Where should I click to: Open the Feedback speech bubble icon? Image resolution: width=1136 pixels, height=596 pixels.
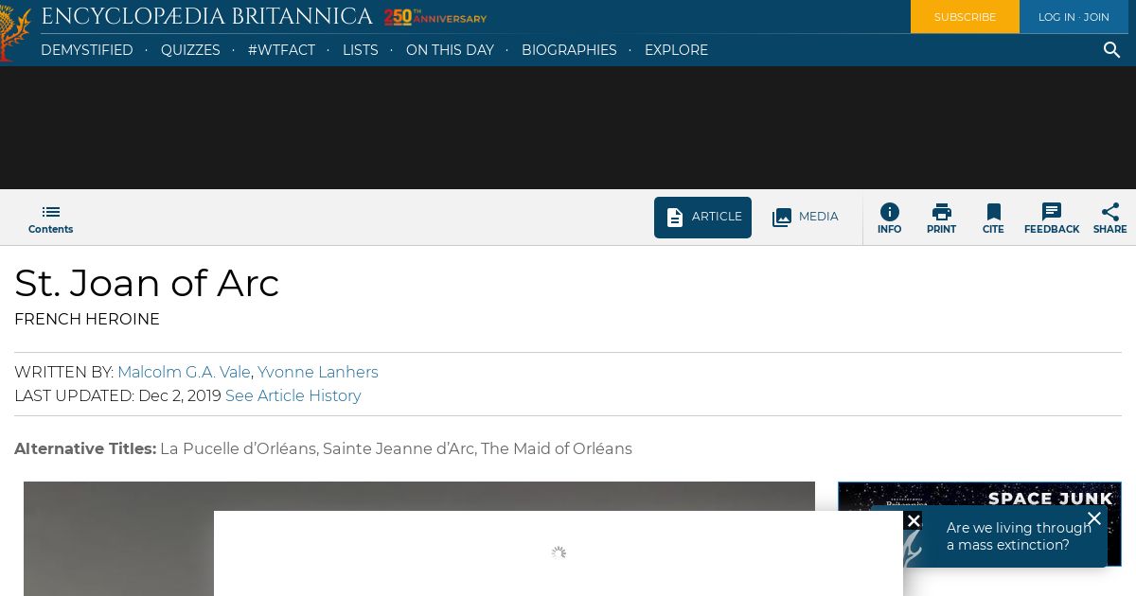[x=1051, y=212]
